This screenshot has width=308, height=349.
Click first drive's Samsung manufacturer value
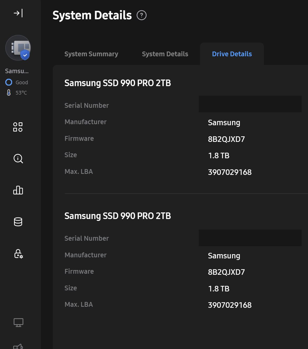(x=224, y=123)
